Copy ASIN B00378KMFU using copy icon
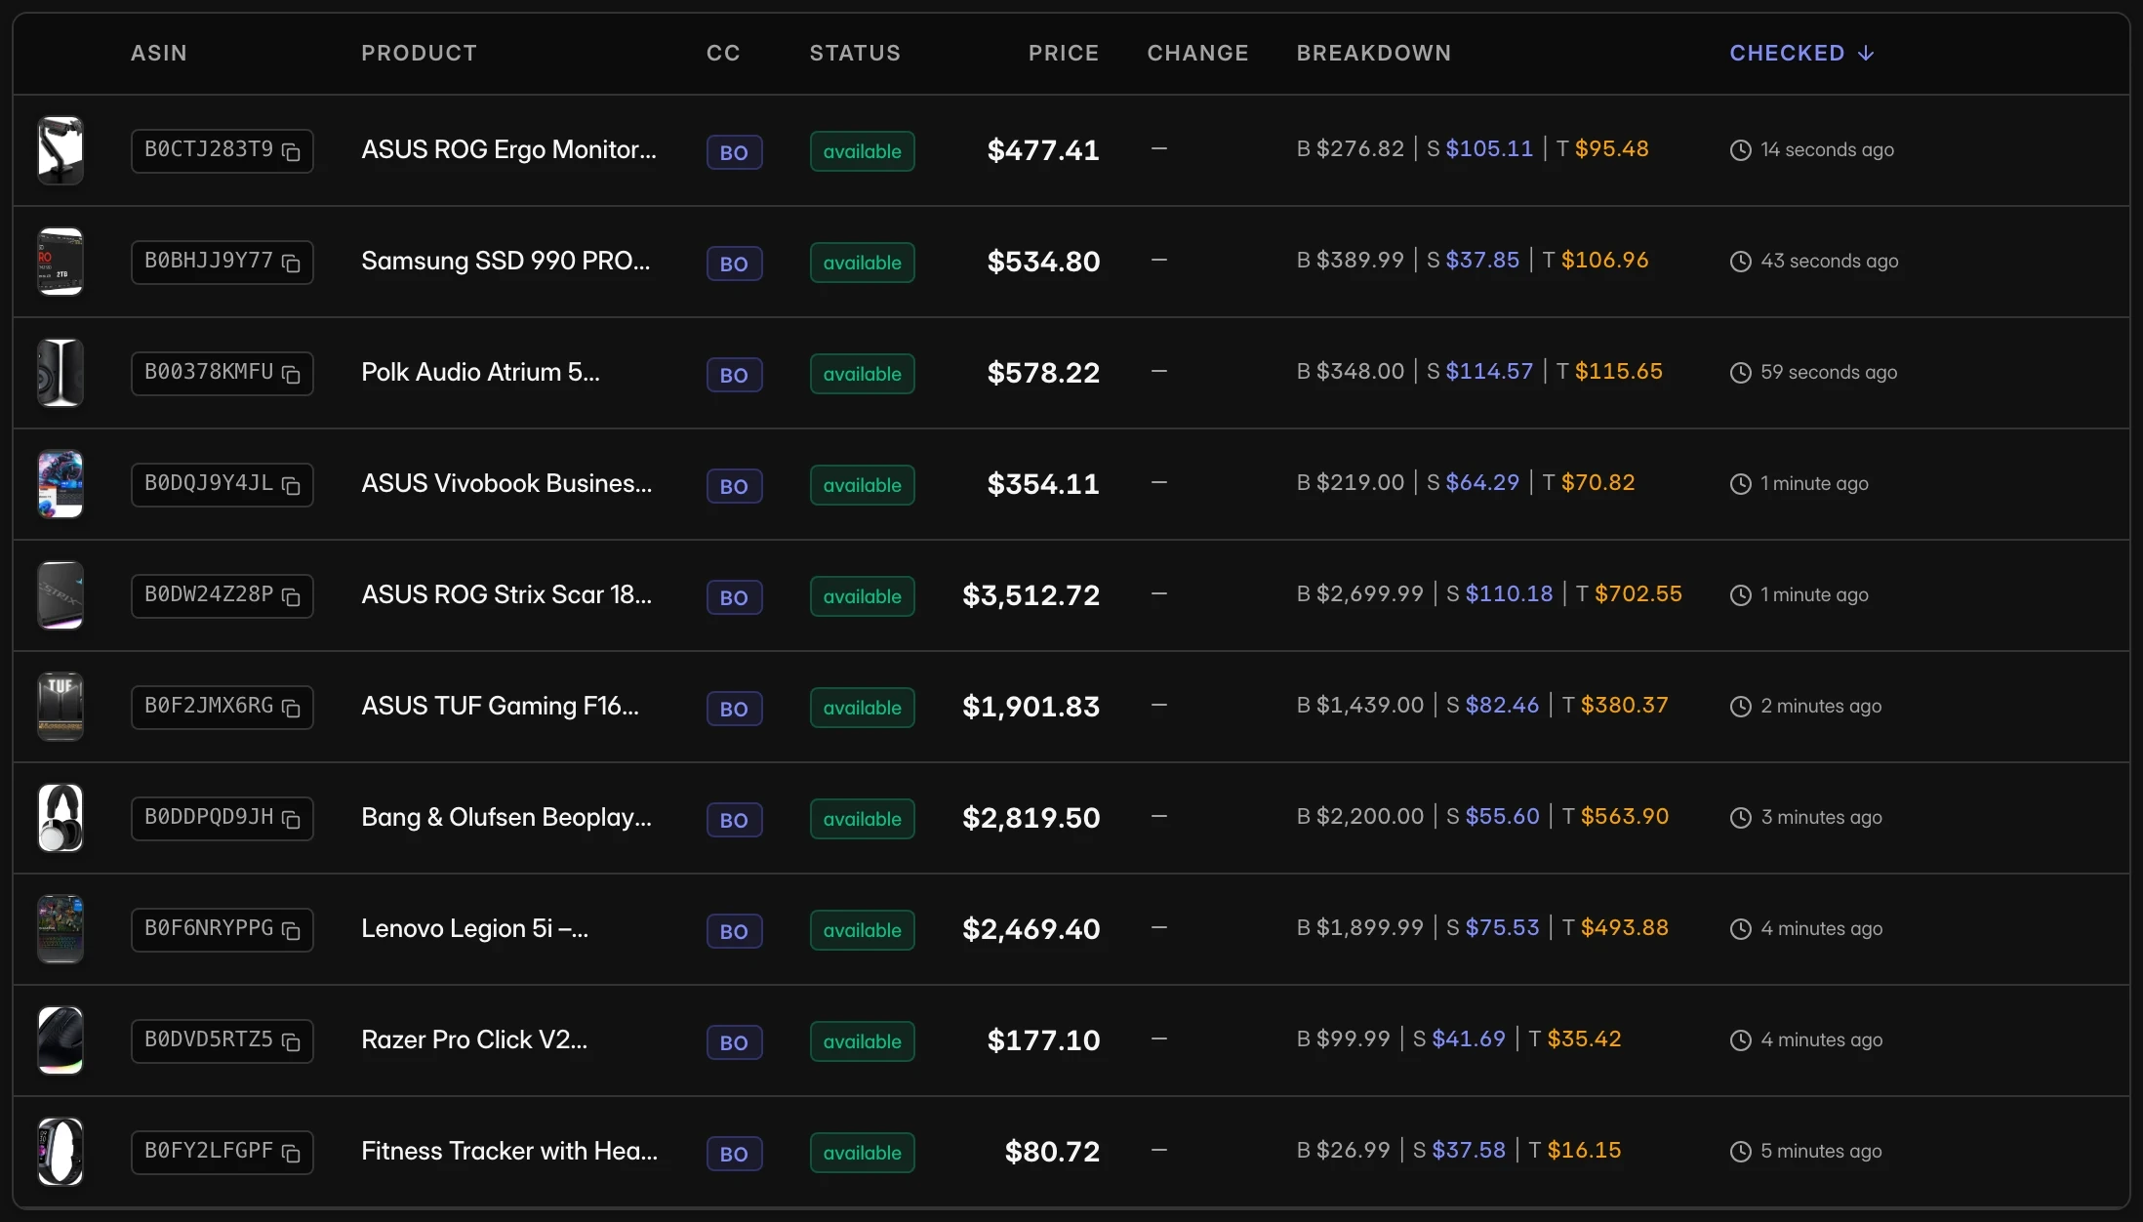 pyautogui.click(x=291, y=374)
